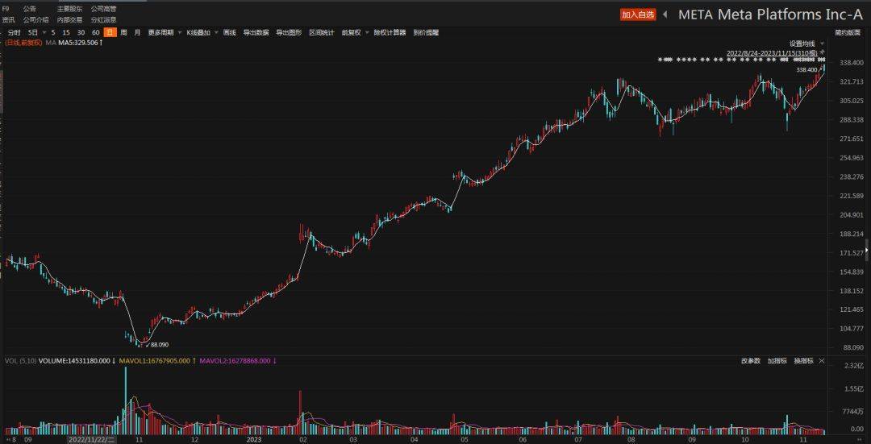The height and width of the screenshot is (444, 871).
Task: Open the 主要股东 menu item
Action: tap(69, 8)
